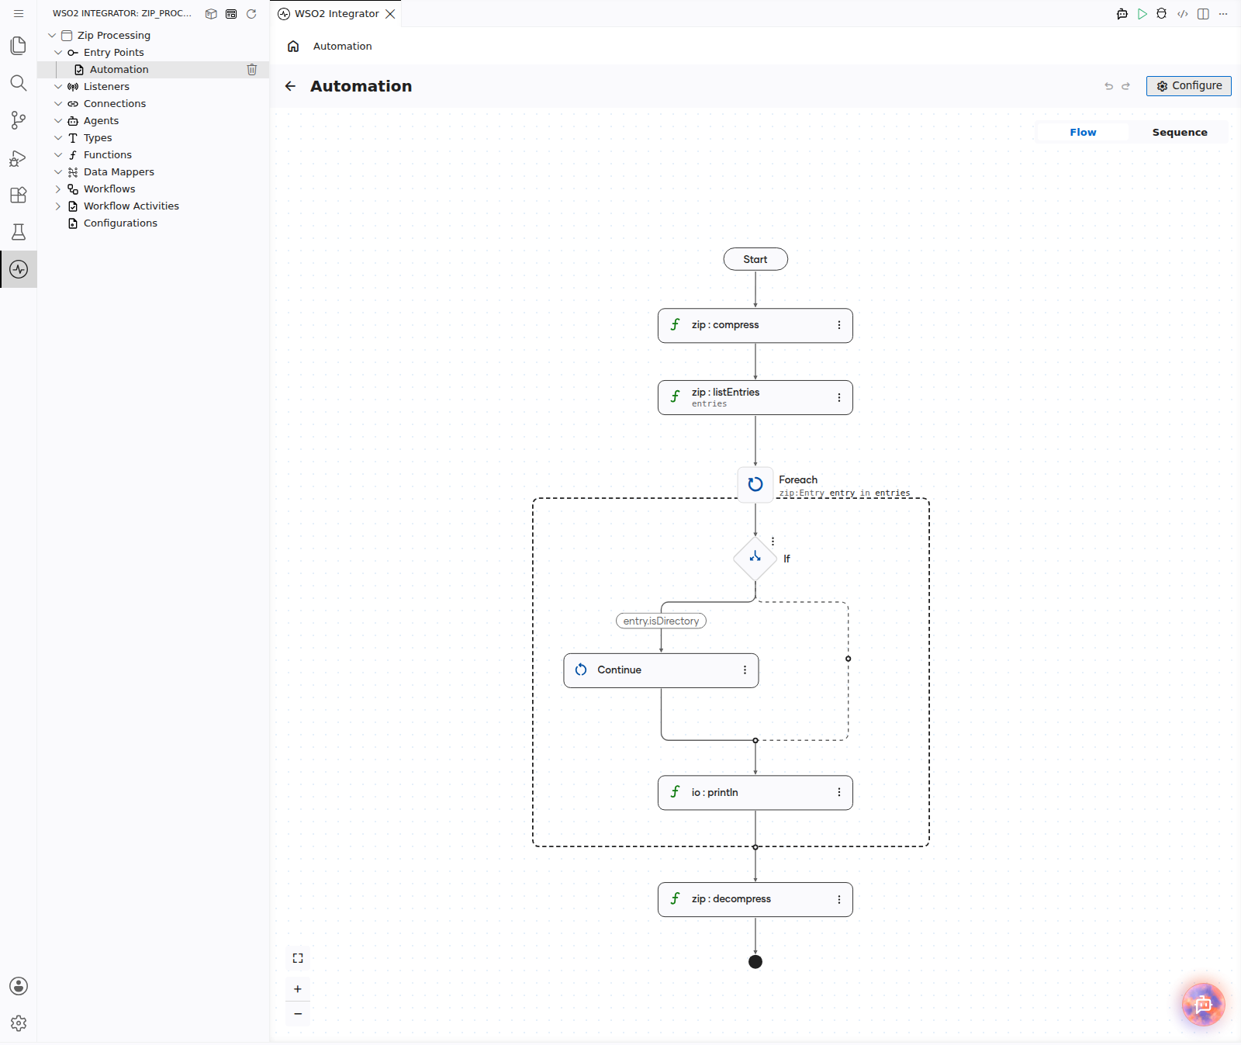The width and height of the screenshot is (1241, 1045).
Task: Open the hamburger menu icon
Action: [x=19, y=14]
